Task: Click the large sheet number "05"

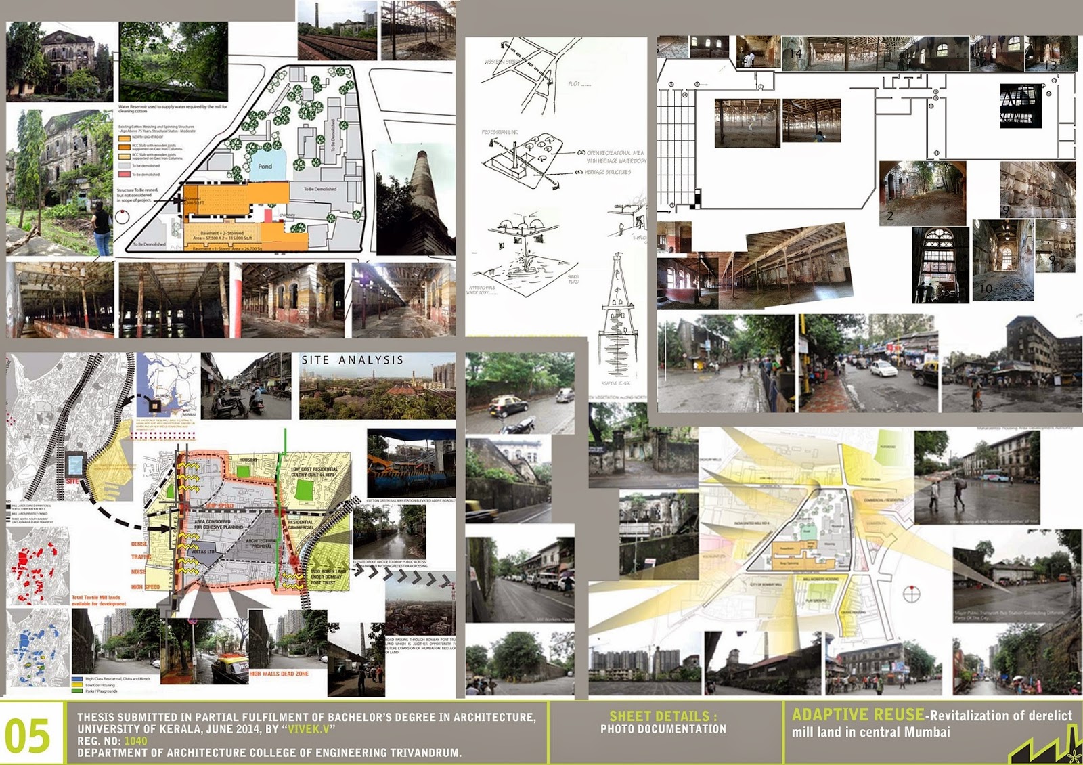Action: [x=27, y=736]
